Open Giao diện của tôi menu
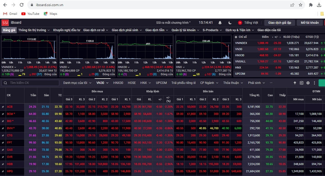The width and height of the screenshot is (325, 176). (x=269, y=30)
